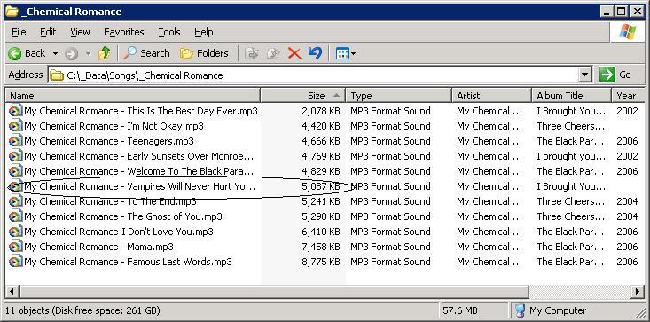This screenshot has height=322, width=650.
Task: Click the Forward navigation arrow icon
Action: click(72, 53)
